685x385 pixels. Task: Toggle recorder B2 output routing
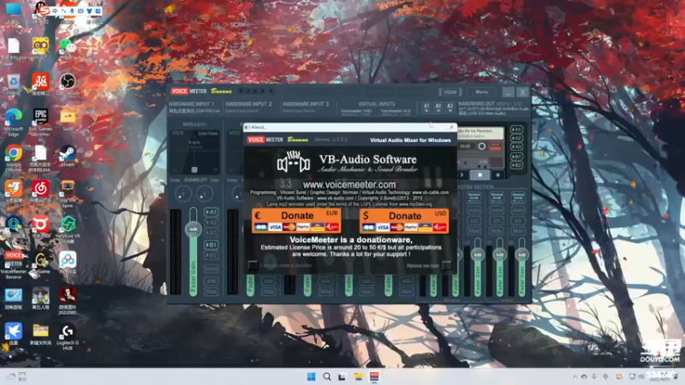click(x=517, y=165)
